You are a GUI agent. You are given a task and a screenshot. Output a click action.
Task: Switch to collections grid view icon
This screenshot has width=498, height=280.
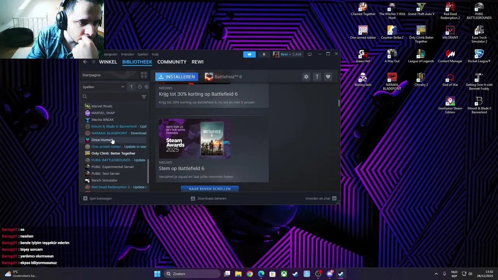pyautogui.click(x=144, y=75)
